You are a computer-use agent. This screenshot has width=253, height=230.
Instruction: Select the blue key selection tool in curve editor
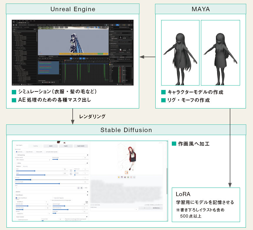point(71,58)
